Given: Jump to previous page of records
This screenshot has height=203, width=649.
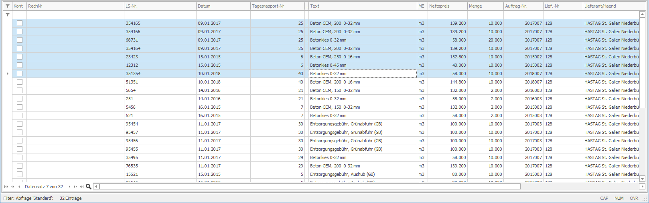Looking at the screenshot, I should pos(13,187).
